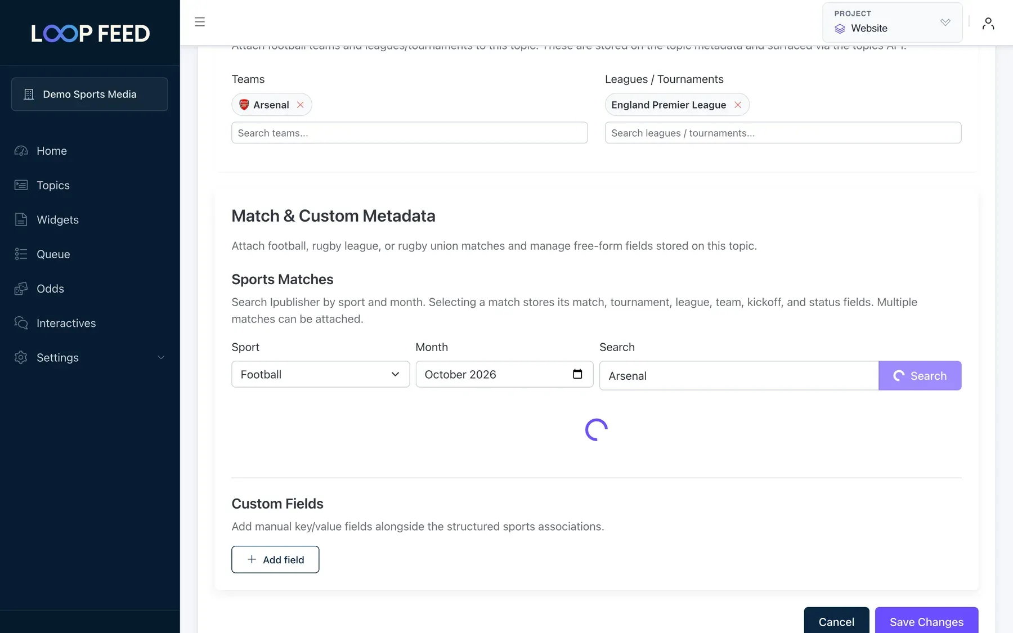Open the user account icon
This screenshot has height=633, width=1013.
tap(988, 23)
